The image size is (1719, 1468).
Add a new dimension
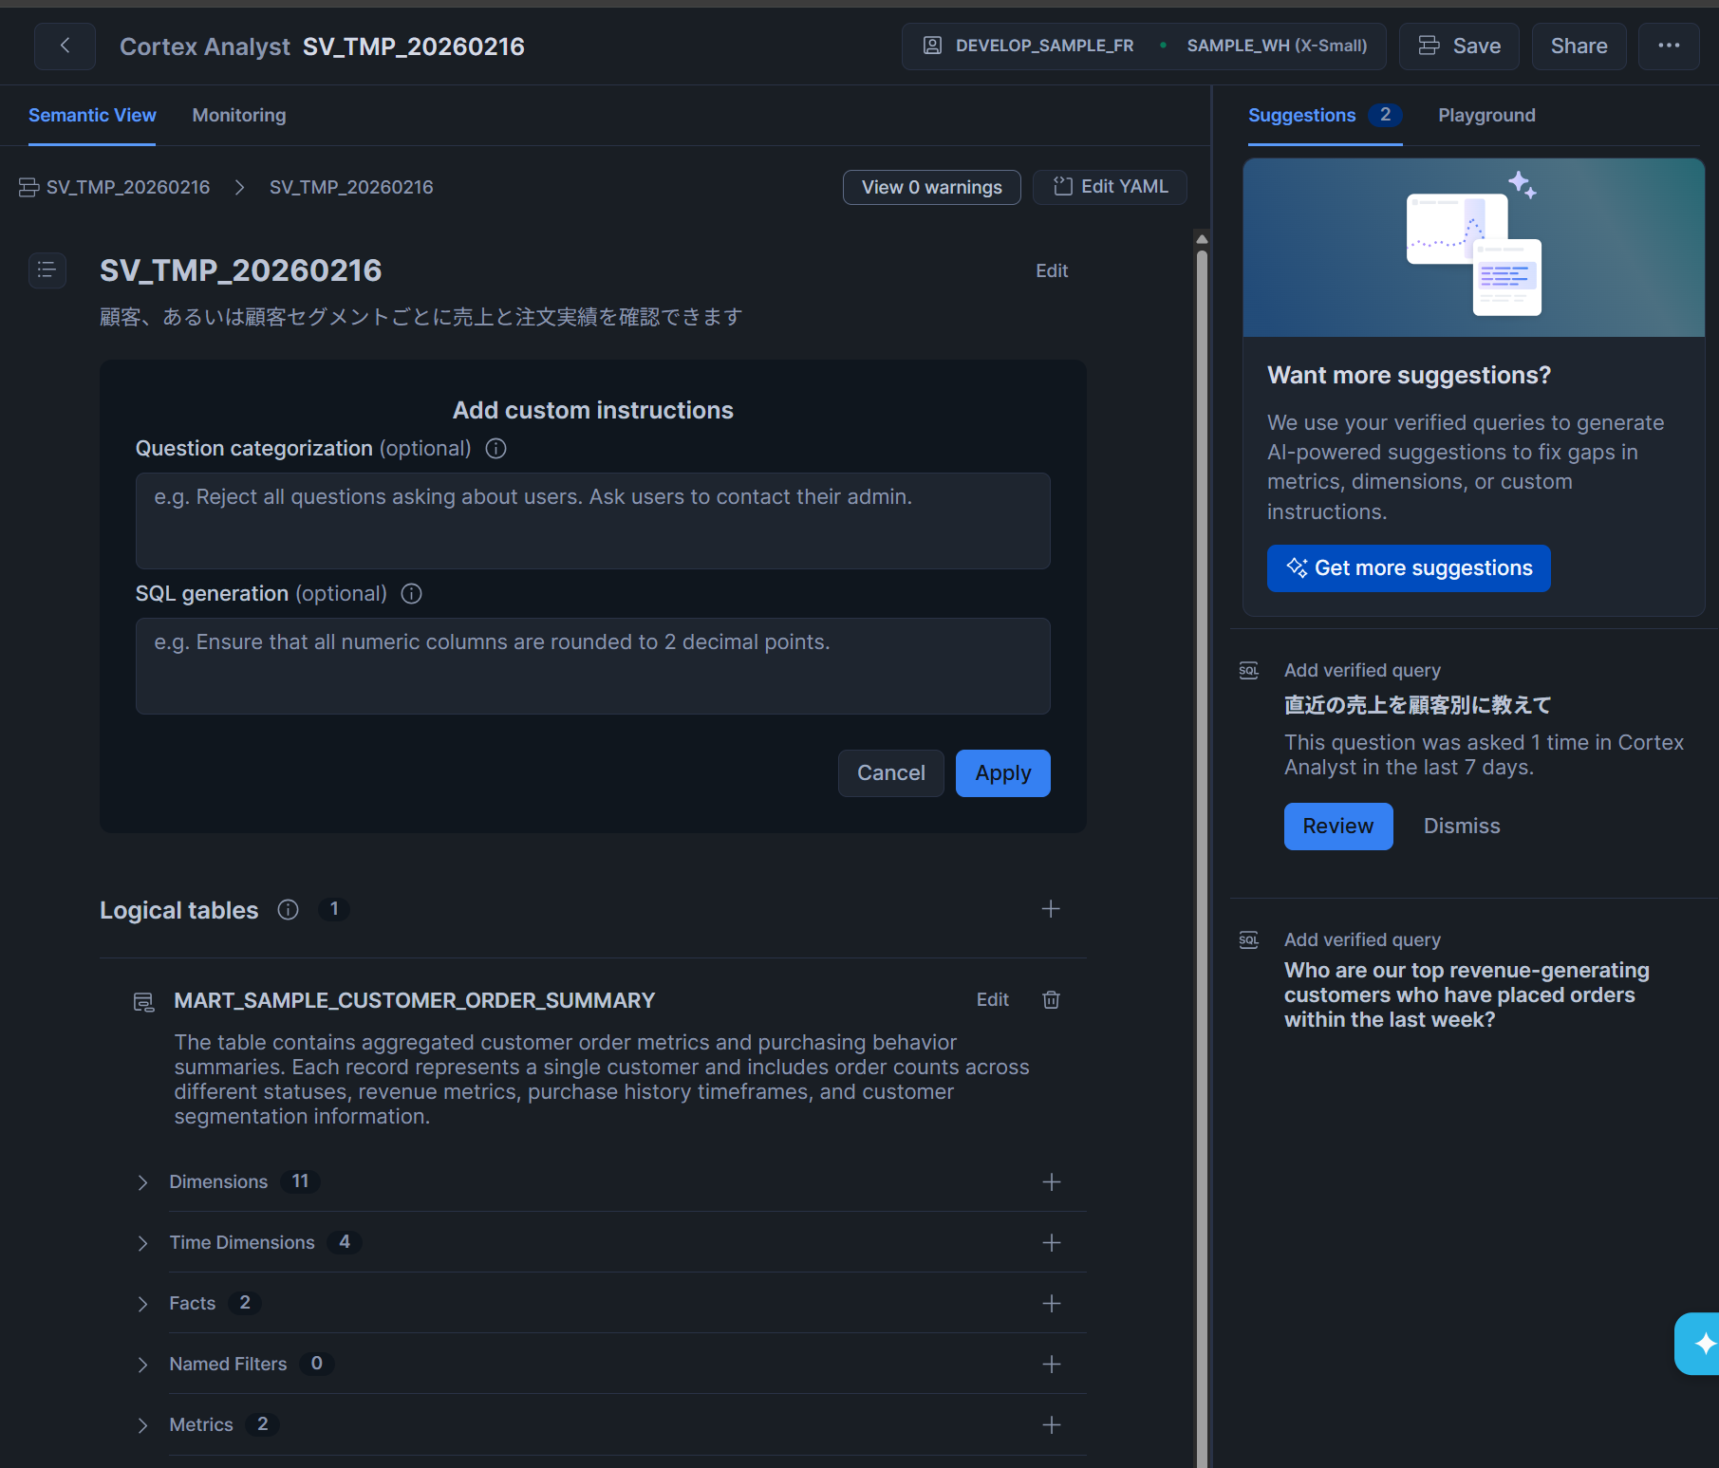click(x=1051, y=1182)
